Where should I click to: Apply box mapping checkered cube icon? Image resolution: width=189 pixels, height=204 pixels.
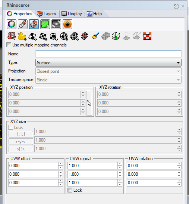coord(53,36)
